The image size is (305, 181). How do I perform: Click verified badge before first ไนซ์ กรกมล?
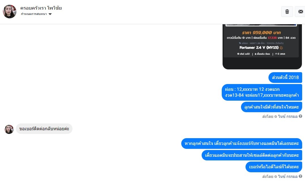(x=276, y=116)
